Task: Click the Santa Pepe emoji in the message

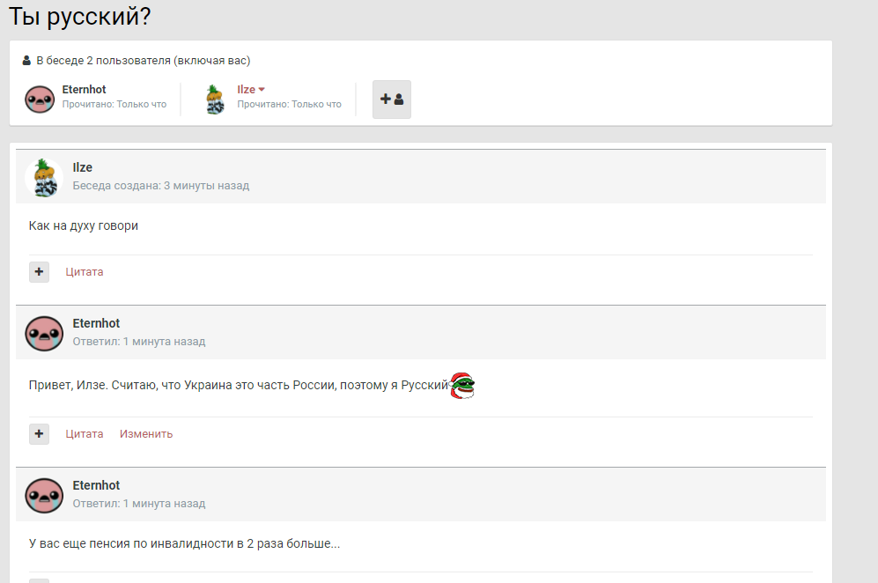Action: pos(462,386)
